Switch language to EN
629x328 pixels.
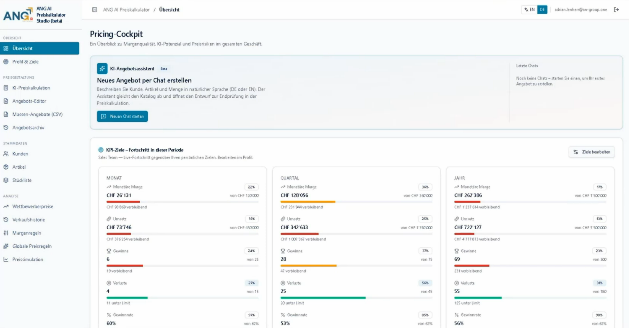[529, 10]
